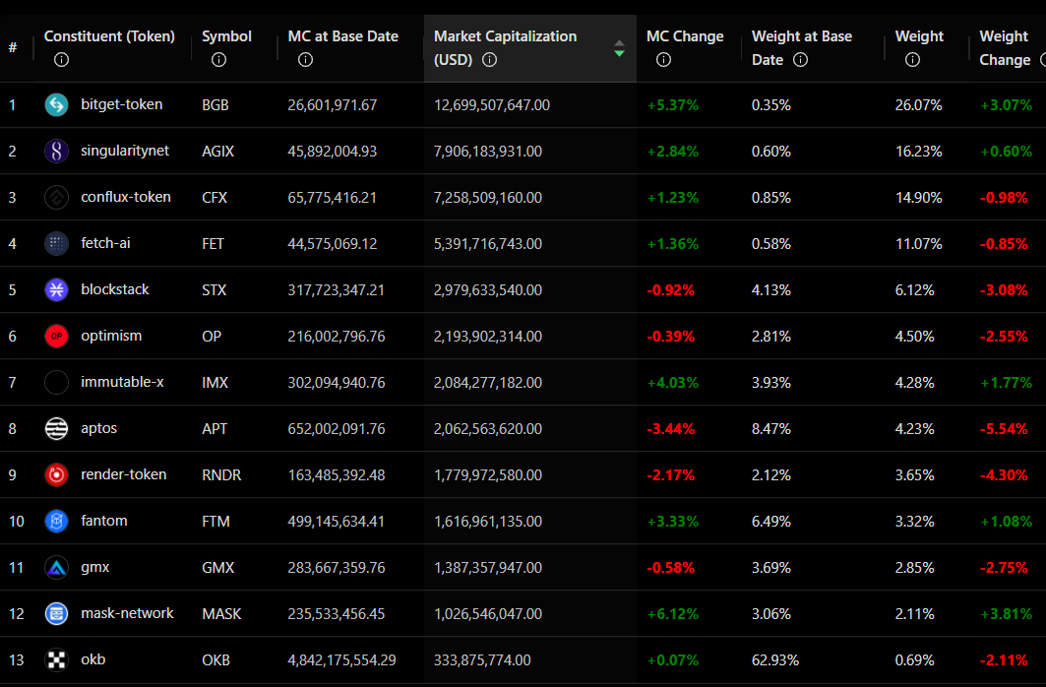Select the MC Change column header
The width and height of the screenshot is (1046, 687).
click(685, 36)
